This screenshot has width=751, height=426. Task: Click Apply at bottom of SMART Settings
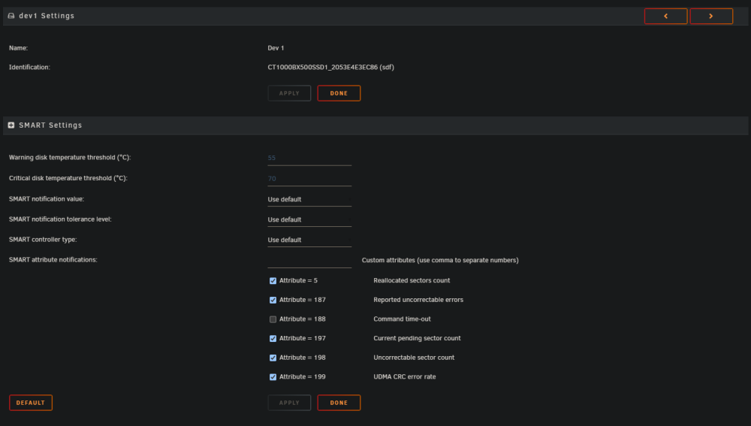pyautogui.click(x=289, y=403)
